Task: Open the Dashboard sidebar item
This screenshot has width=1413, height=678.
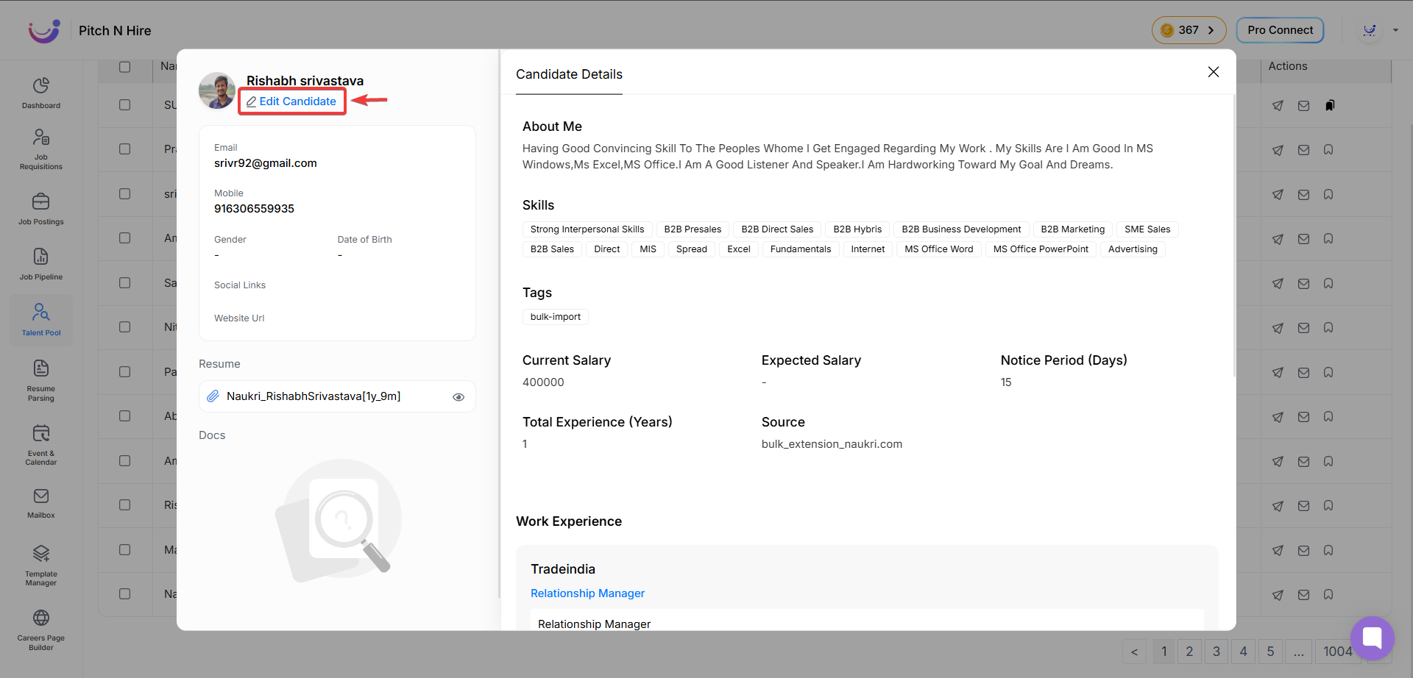Action: (x=41, y=93)
